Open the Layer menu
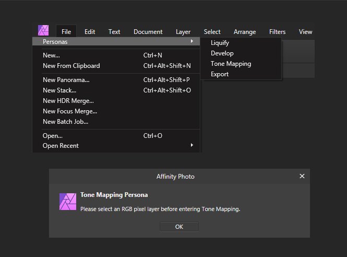The image size is (347, 257). (x=183, y=32)
